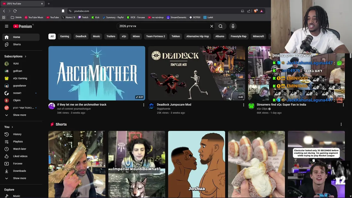This screenshot has height=198, width=352.
Task: Open the KICK - Forceee bookmark
Action: [136, 17]
